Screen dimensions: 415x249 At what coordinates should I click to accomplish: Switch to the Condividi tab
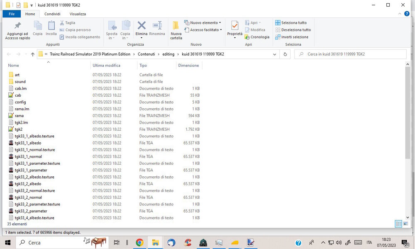click(x=52, y=14)
